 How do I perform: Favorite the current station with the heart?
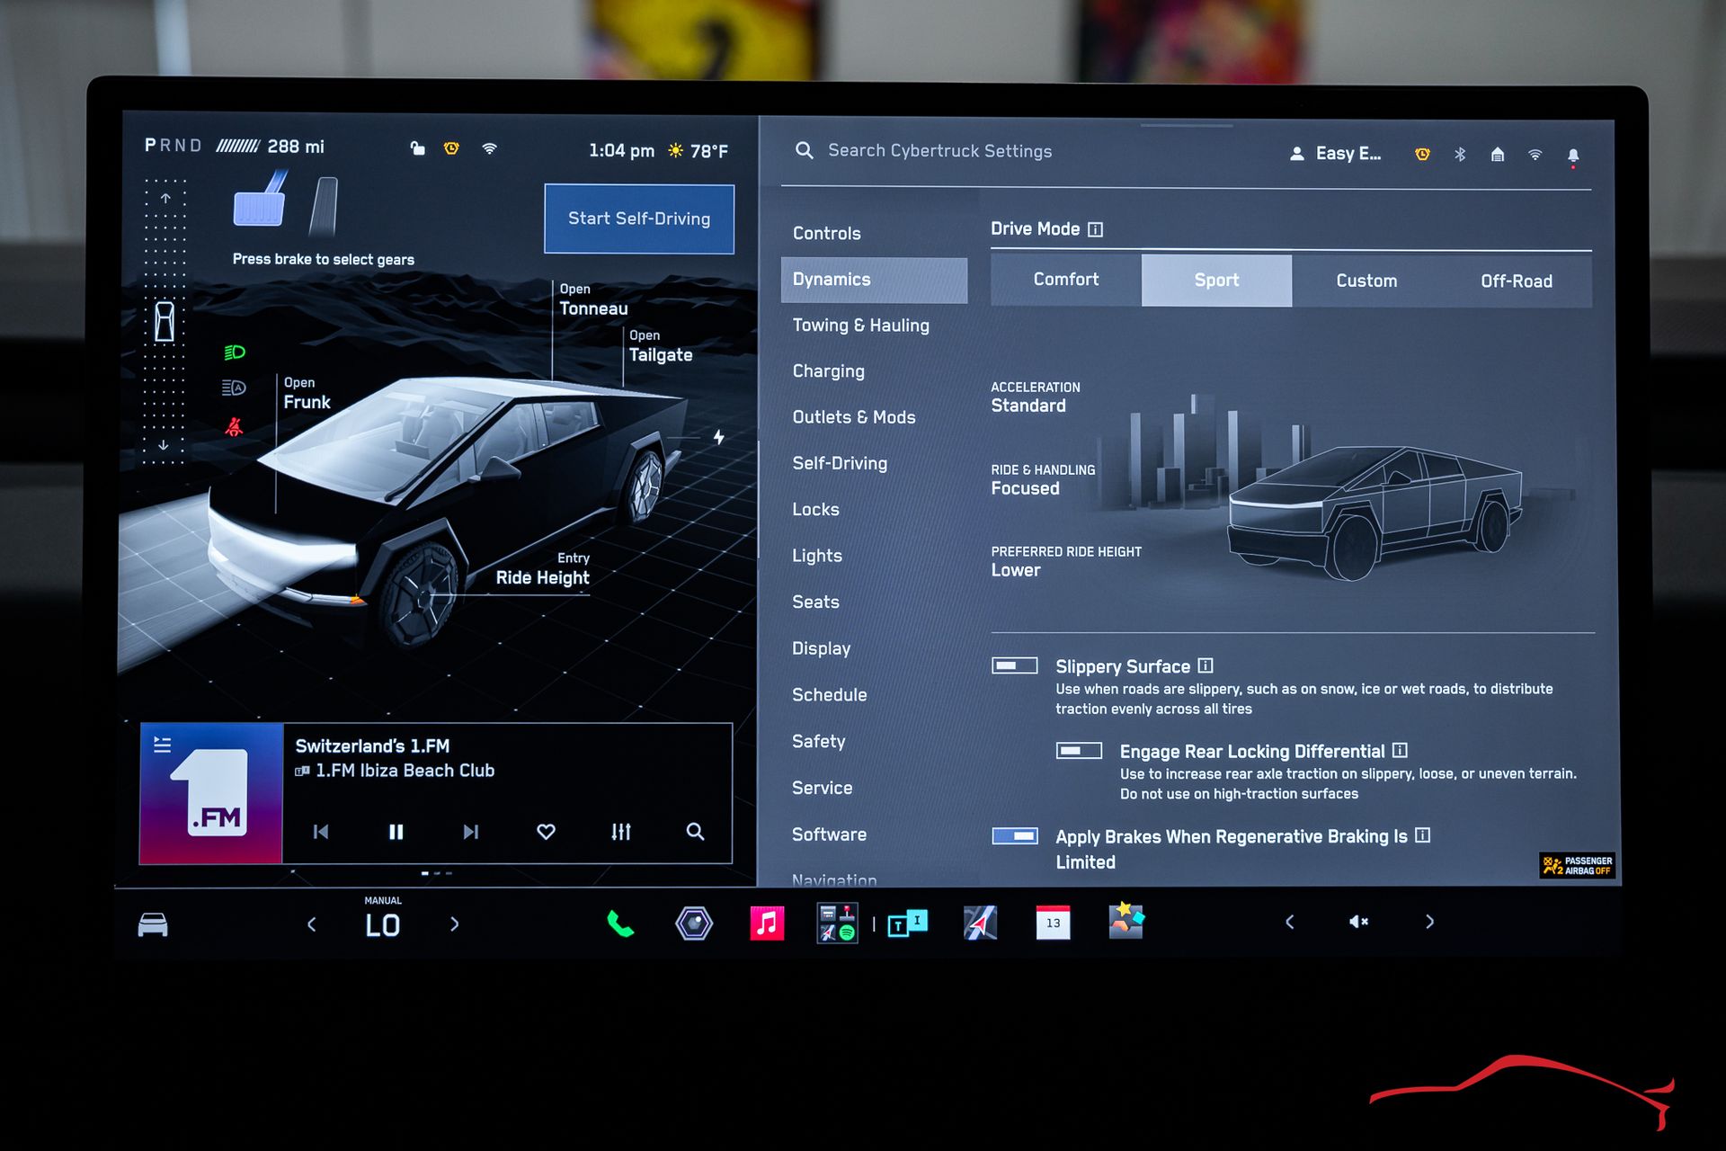(x=546, y=832)
